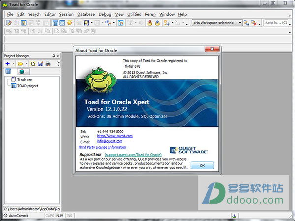Viewport: 295px width, 221px height.
Task: Toggle the AutoCommit status indicator
Action: [16, 216]
